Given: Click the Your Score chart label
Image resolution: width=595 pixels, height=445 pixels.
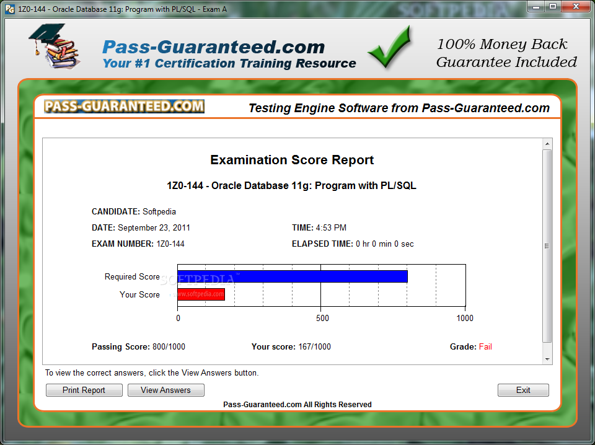Looking at the screenshot, I should [139, 294].
